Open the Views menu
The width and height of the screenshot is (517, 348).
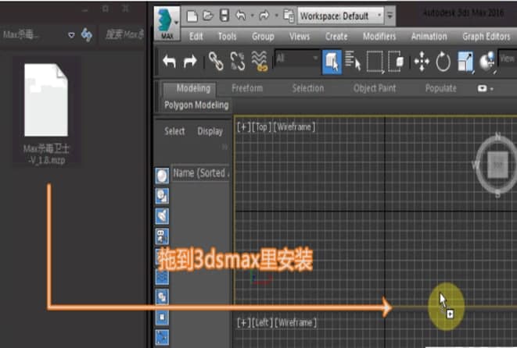(300, 36)
